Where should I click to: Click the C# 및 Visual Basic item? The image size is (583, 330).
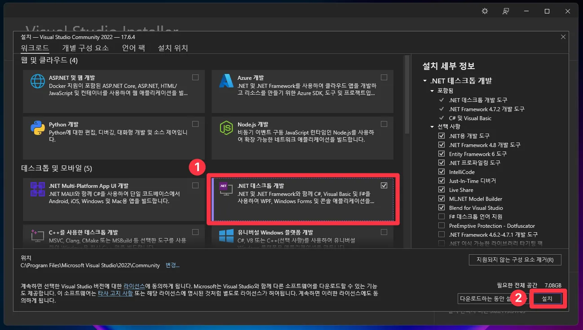(x=470, y=118)
